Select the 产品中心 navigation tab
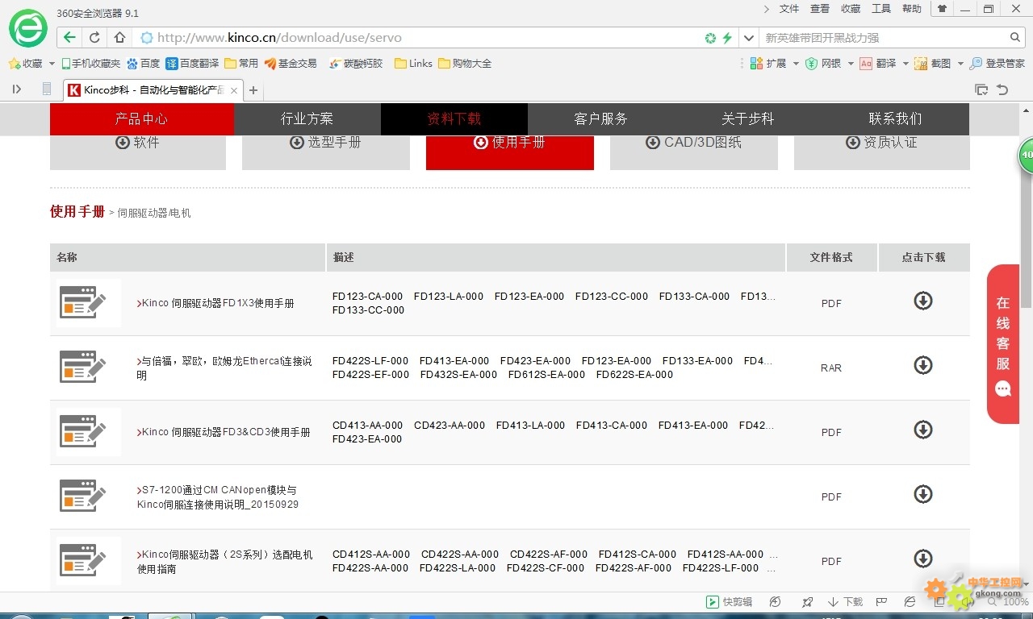 point(142,118)
